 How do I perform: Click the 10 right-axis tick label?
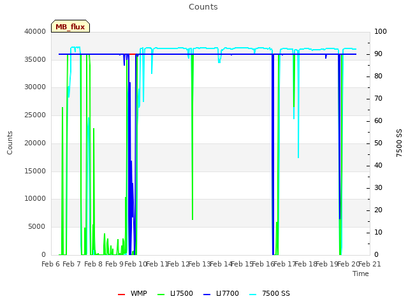(x=378, y=232)
